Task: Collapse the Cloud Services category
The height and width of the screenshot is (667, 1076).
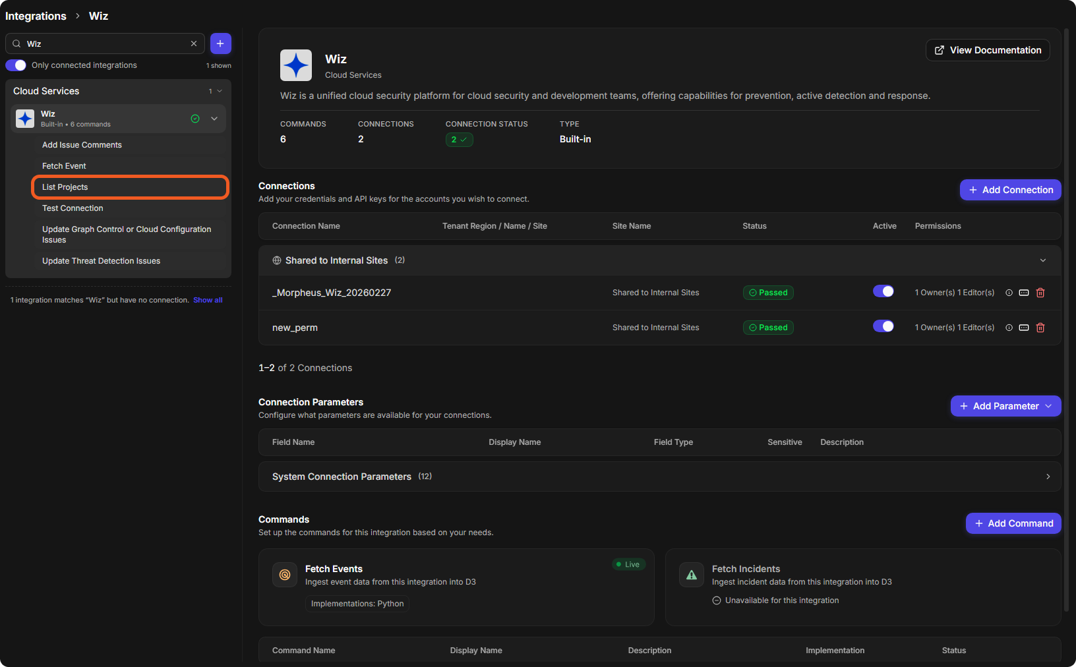Action: tap(220, 91)
